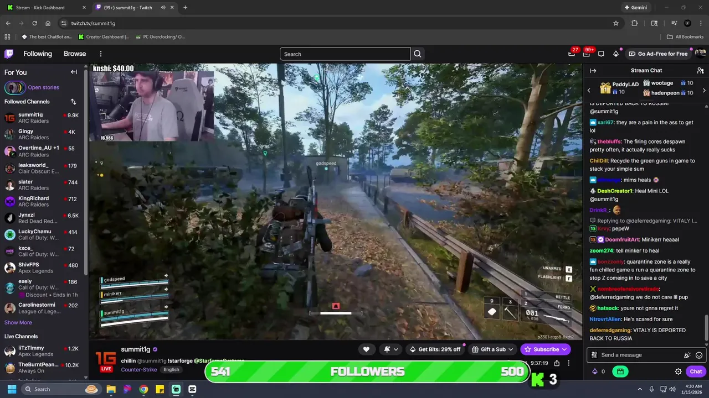The height and width of the screenshot is (398, 709).
Task: Click the heart follow button
Action: point(366,349)
